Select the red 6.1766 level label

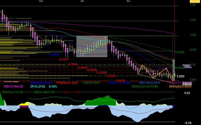tap(73, 65)
